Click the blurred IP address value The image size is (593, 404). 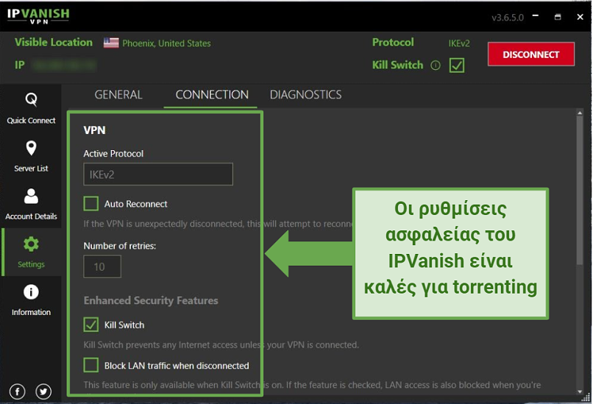pos(64,65)
